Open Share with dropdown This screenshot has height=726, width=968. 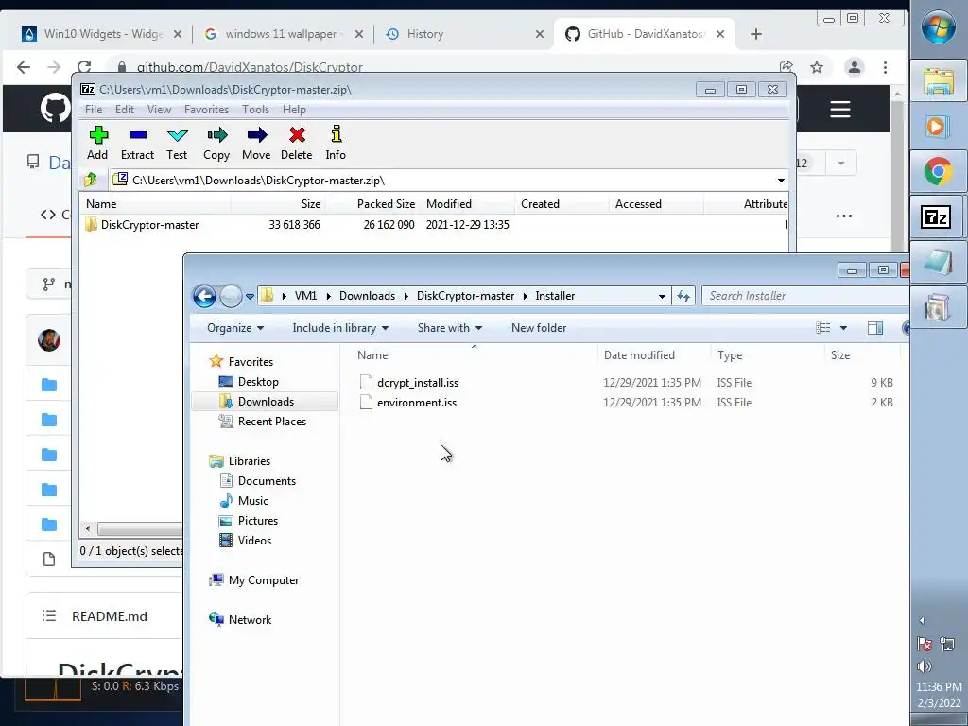pyautogui.click(x=449, y=328)
